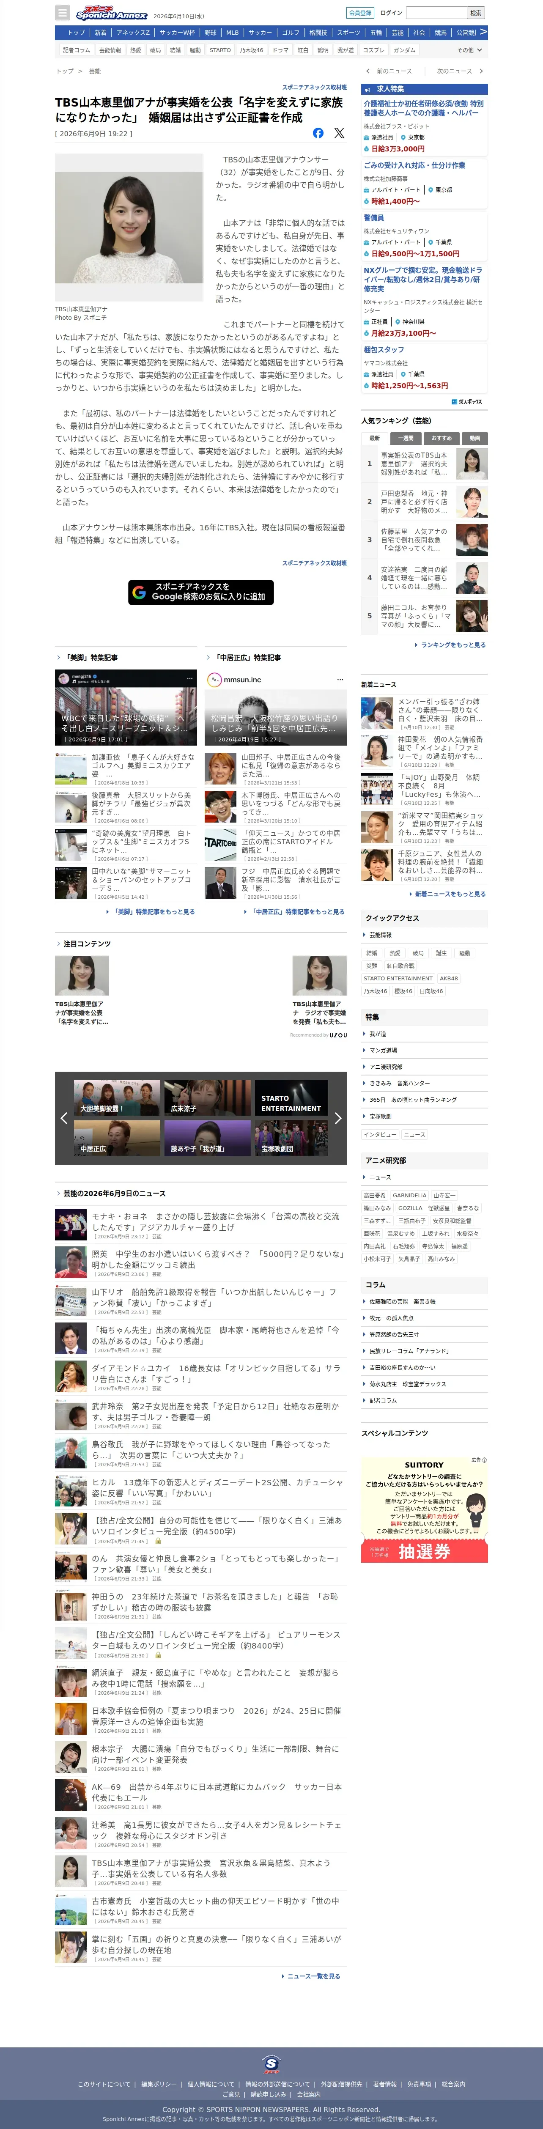Open the main article photo of 山本恵里伽
The image size is (543, 2129).
tap(129, 226)
